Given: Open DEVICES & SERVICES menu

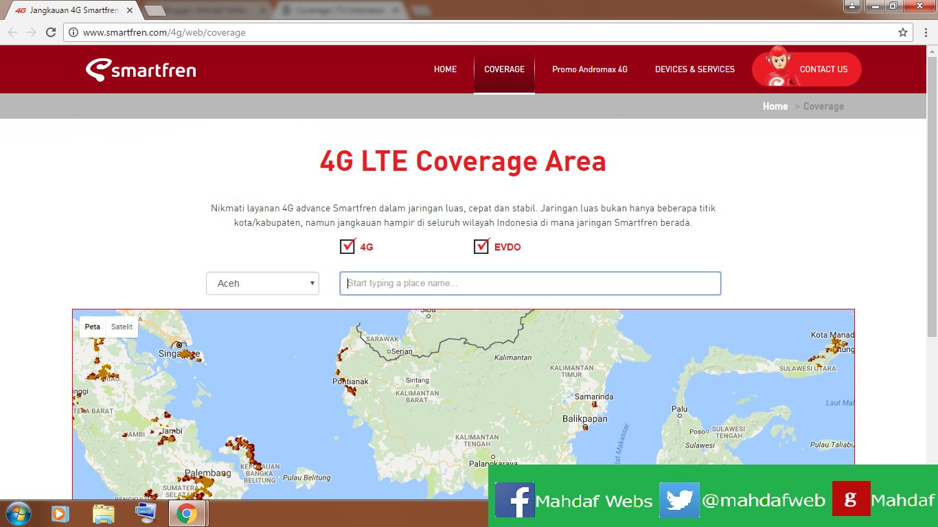Looking at the screenshot, I should pos(695,69).
